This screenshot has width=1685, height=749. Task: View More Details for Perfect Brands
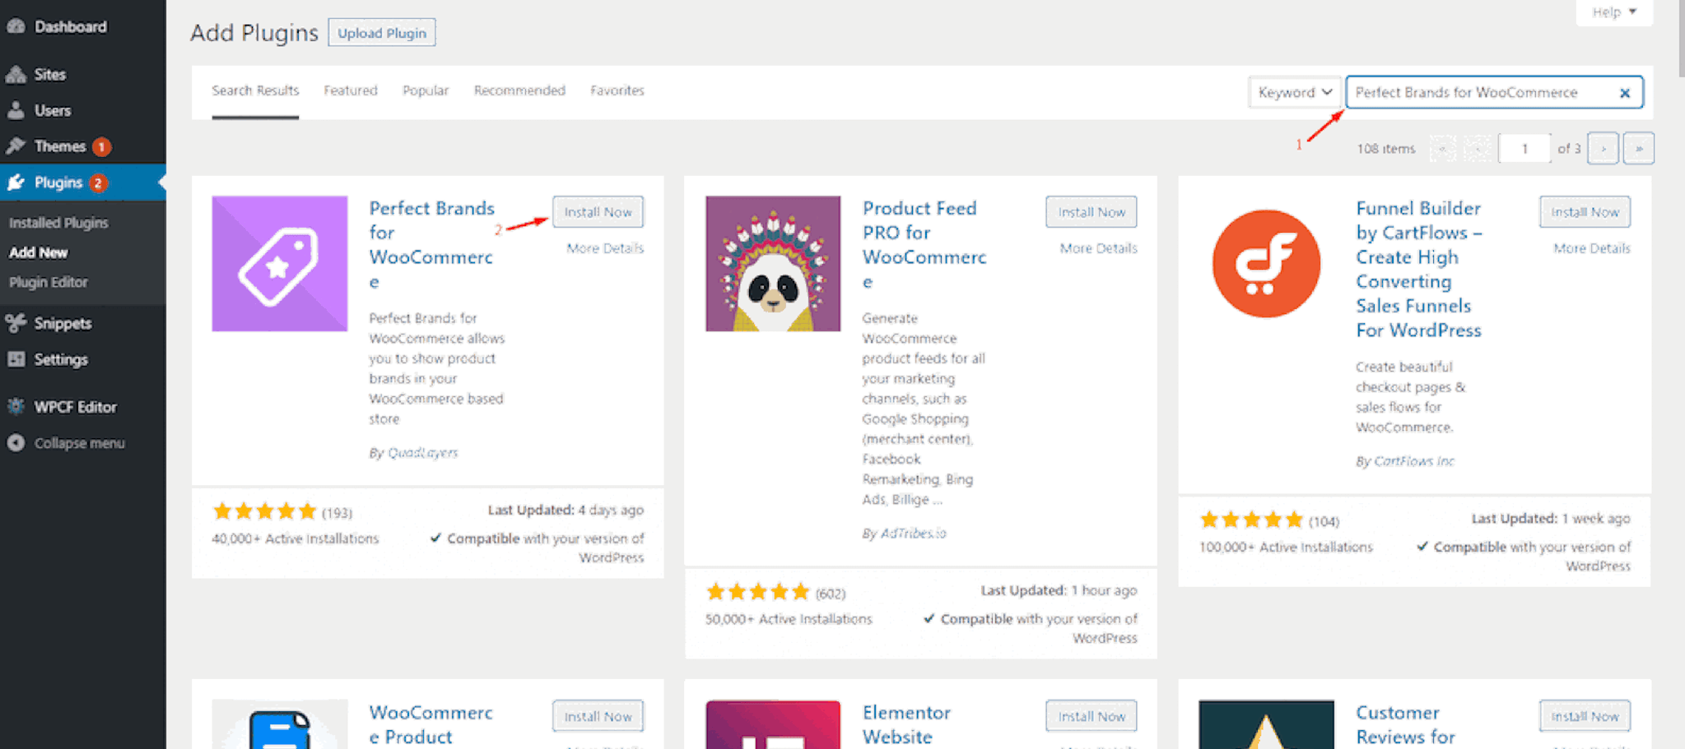coord(605,248)
